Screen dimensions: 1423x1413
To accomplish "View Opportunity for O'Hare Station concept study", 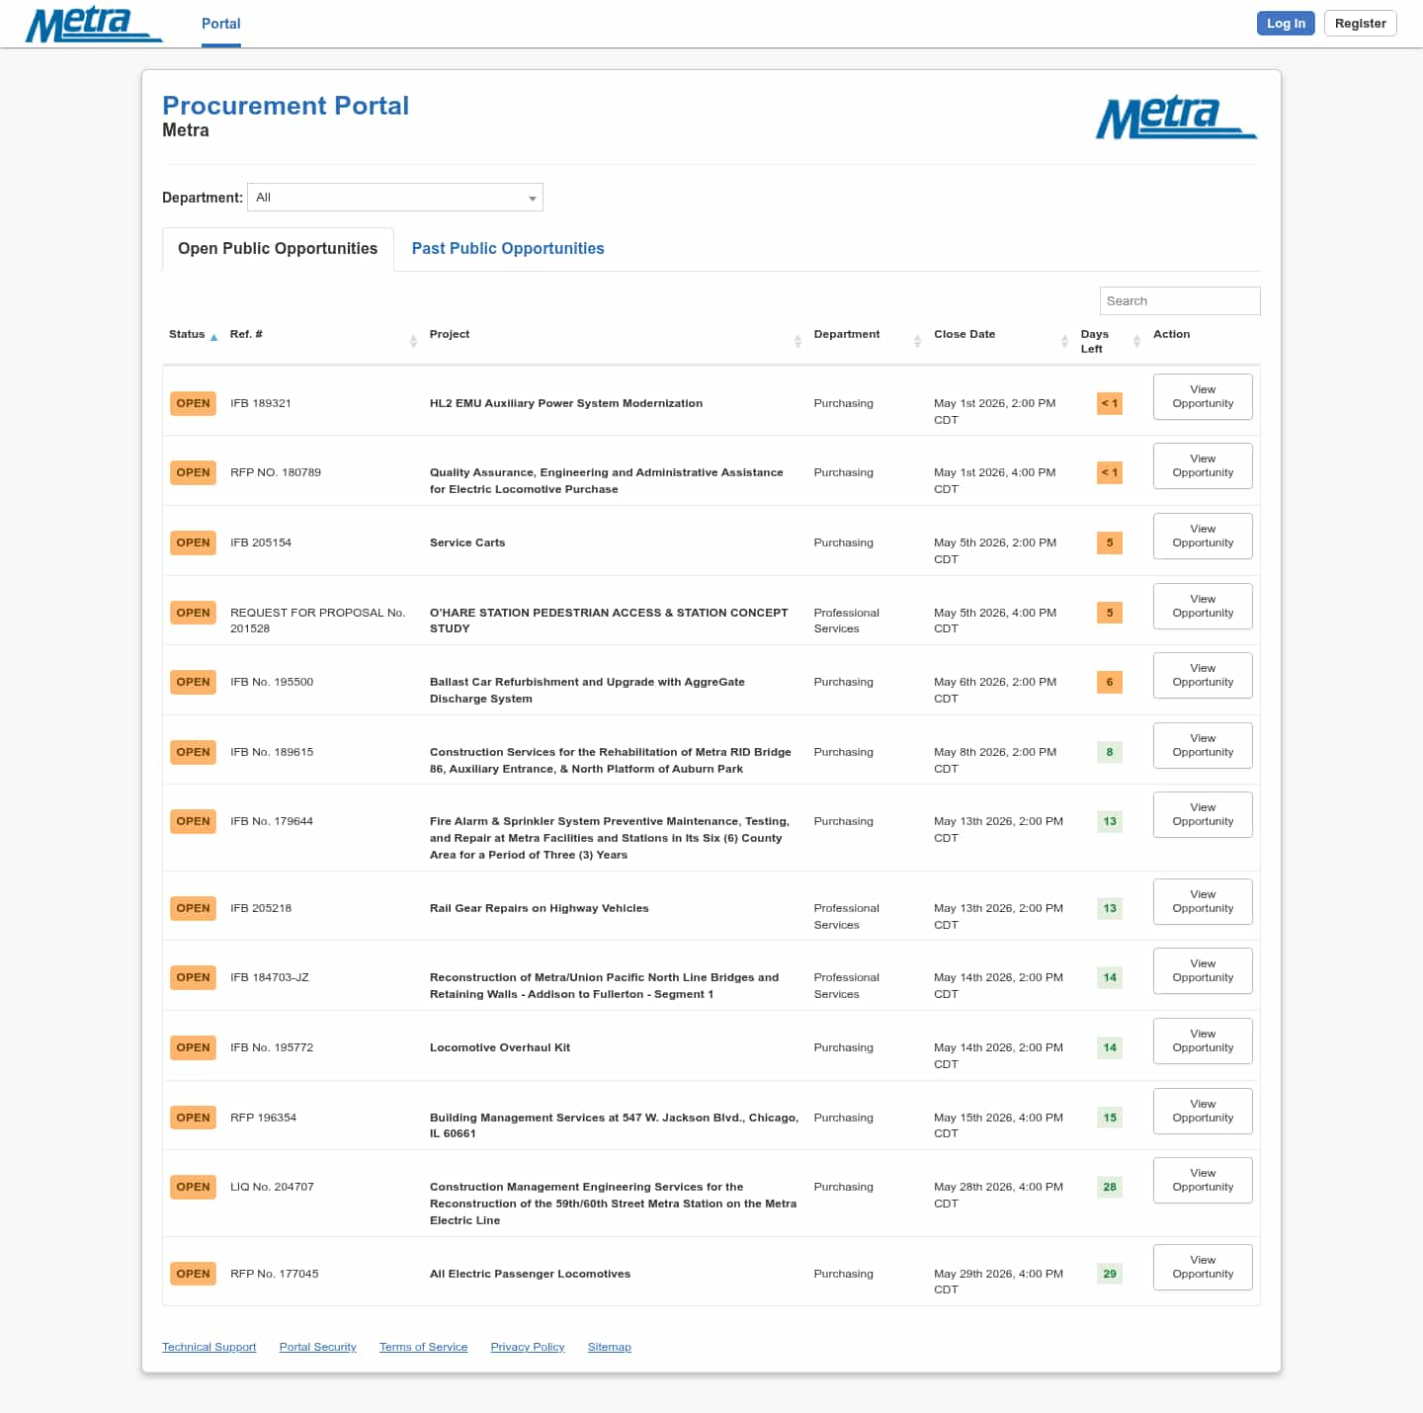I will pos(1203,607).
